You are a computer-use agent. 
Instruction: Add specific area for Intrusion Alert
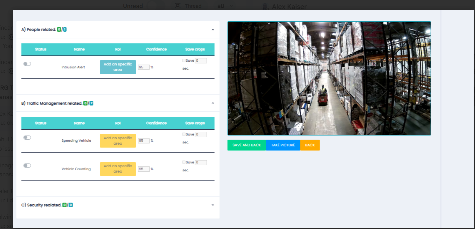[118, 67]
